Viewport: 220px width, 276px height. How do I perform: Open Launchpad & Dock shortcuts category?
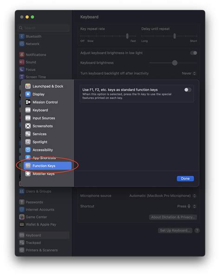pos(48,86)
